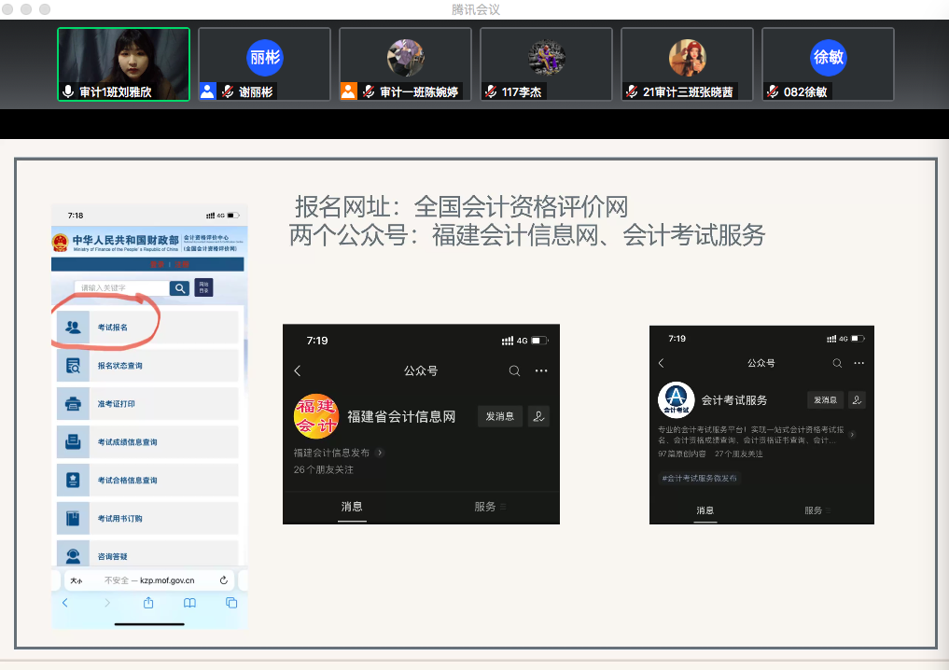Viewport: 949px width, 670px height.
Task: Click the Safari share icon in the phone toolbar
Action: click(148, 603)
